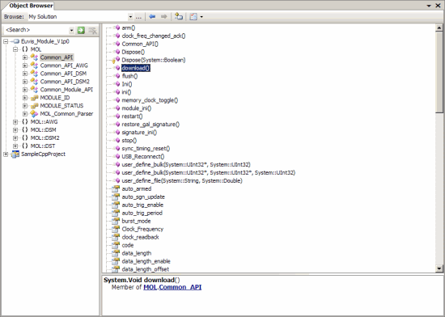Select user_define_file(System::String, System::Double)
This screenshot has height=317, width=445.
[182, 180]
